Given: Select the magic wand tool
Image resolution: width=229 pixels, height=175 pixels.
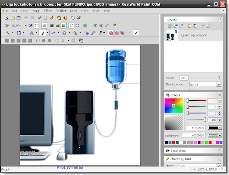Looking at the screenshot, I should 8,33.
